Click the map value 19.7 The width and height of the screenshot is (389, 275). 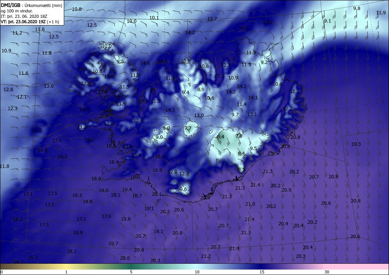113,243
